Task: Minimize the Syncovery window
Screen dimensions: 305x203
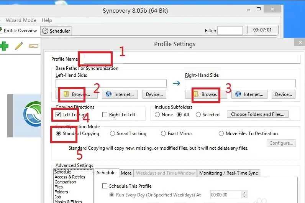Action: click(x=248, y=9)
